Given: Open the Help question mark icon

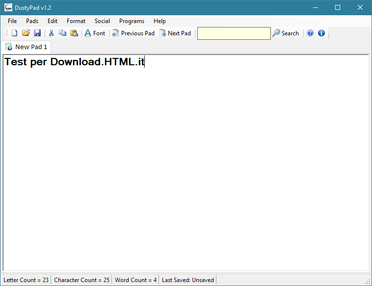Looking at the screenshot, I should (310, 33).
